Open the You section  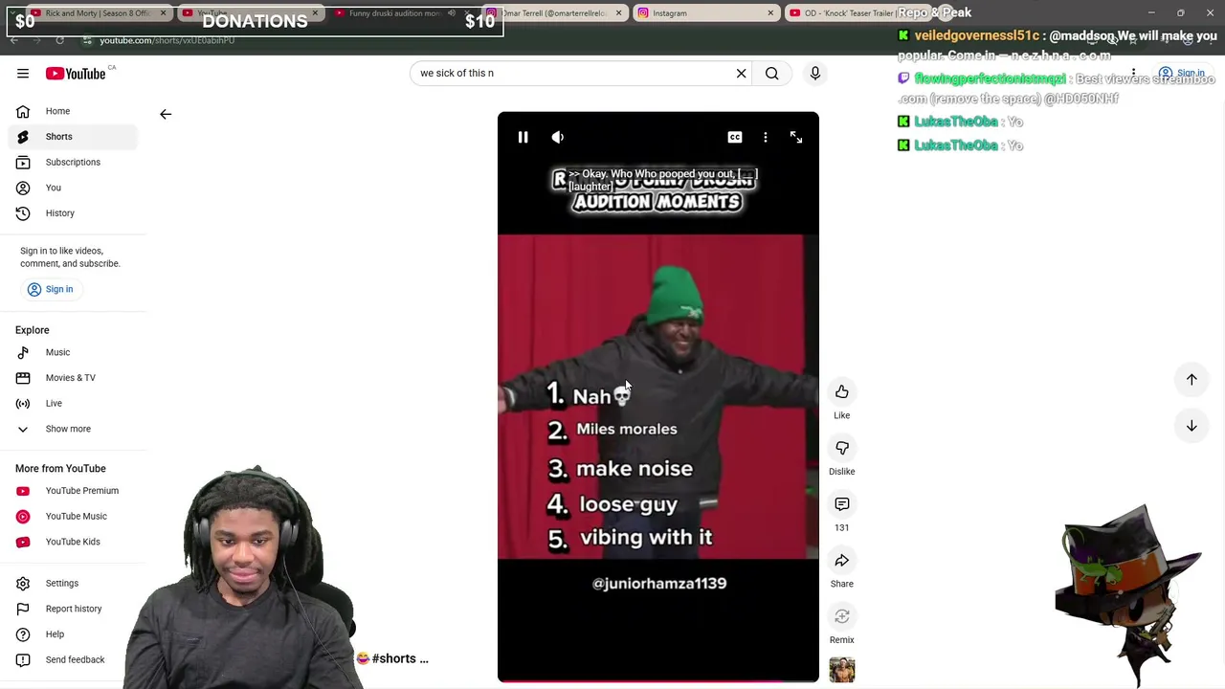coord(73,188)
